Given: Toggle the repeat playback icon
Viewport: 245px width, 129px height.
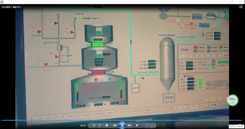Looking at the screenshot, I should 100,125.
